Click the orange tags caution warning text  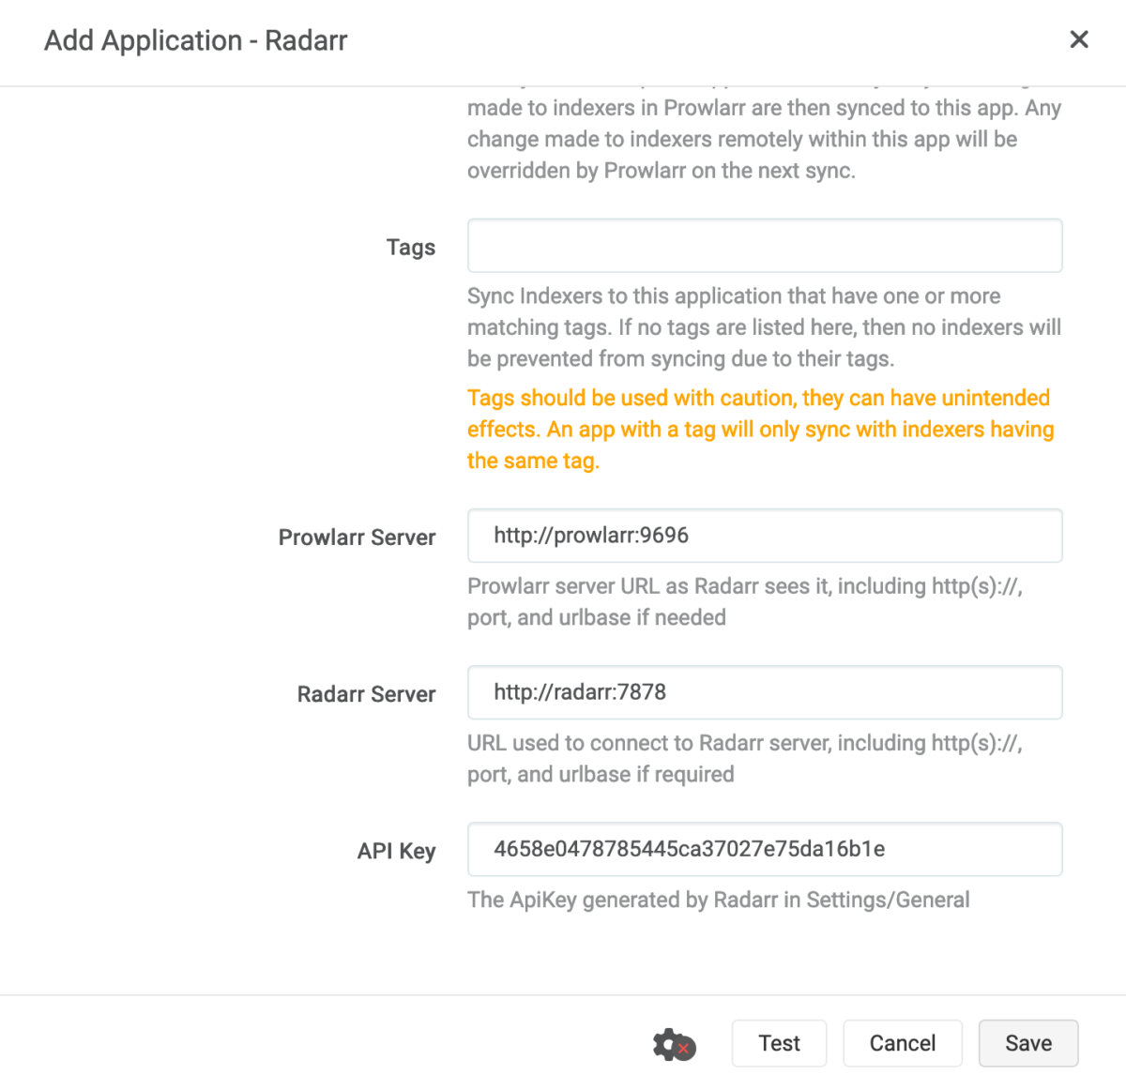(x=760, y=429)
